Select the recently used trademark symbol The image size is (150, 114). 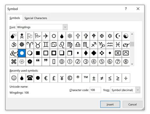point(86,78)
